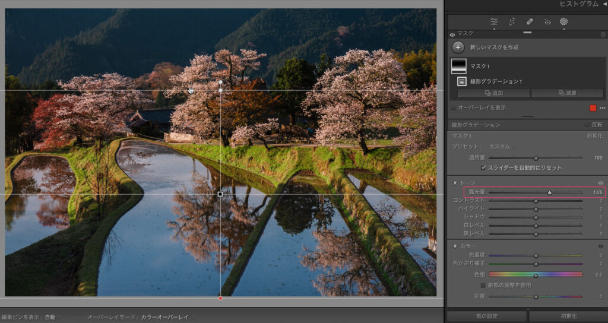Activate the Red Eye correction tool

pos(547,21)
